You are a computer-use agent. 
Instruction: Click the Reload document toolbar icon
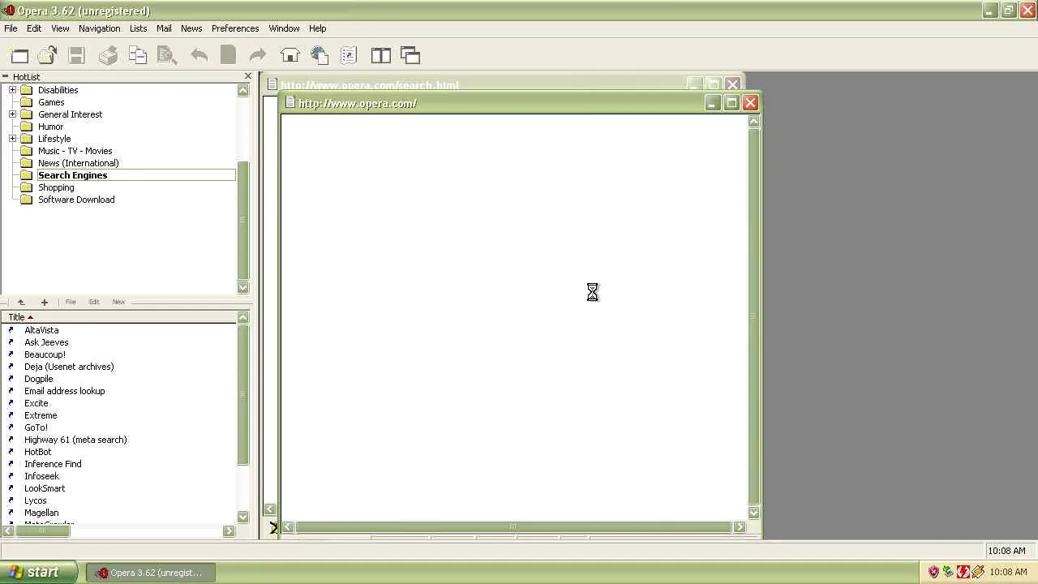tap(228, 55)
